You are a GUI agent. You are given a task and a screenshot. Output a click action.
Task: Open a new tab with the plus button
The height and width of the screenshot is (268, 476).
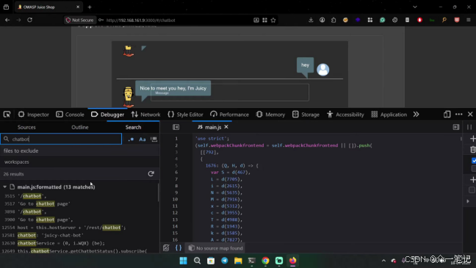[90, 7]
